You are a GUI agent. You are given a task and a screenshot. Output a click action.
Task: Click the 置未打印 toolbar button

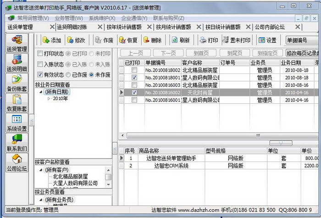(x=237, y=40)
